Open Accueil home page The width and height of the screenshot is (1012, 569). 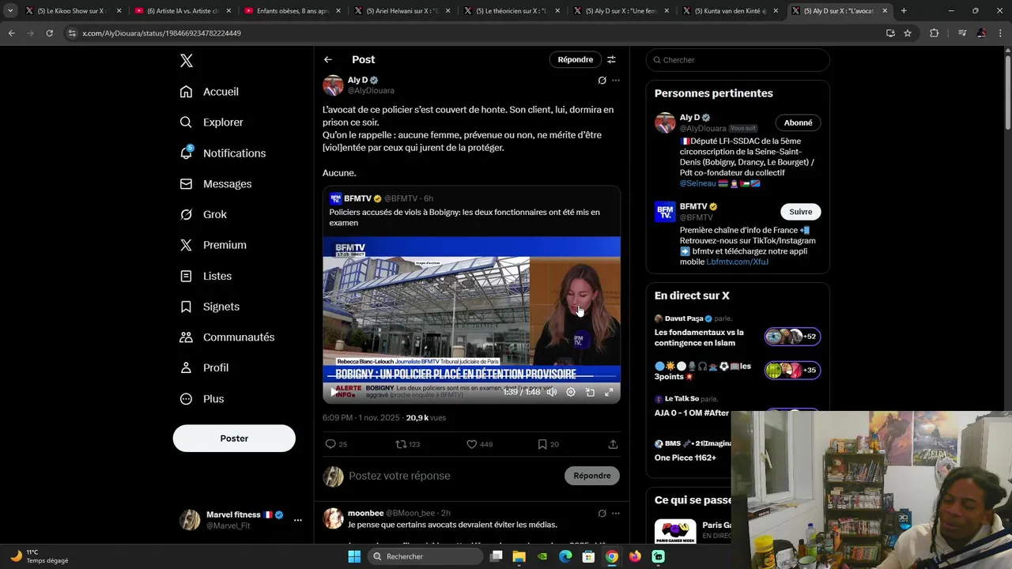[x=210, y=92]
